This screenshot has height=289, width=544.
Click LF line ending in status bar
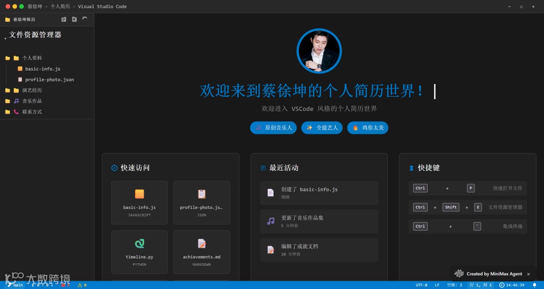437,285
